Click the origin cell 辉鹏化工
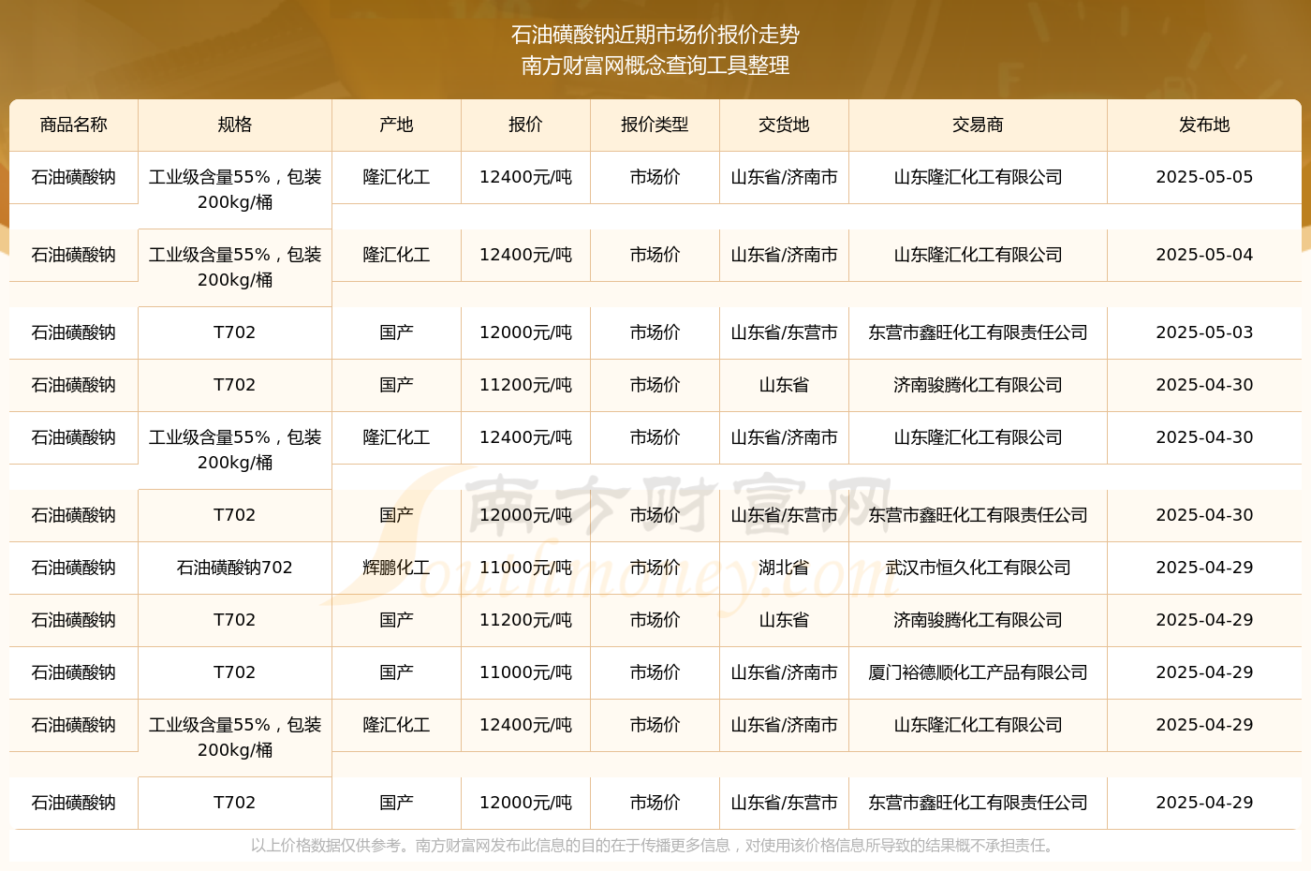 pyautogui.click(x=396, y=568)
